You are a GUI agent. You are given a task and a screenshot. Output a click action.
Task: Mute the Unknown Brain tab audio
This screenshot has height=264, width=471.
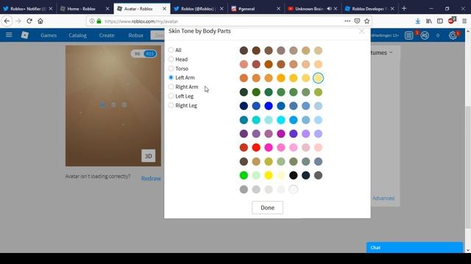pos(329,9)
